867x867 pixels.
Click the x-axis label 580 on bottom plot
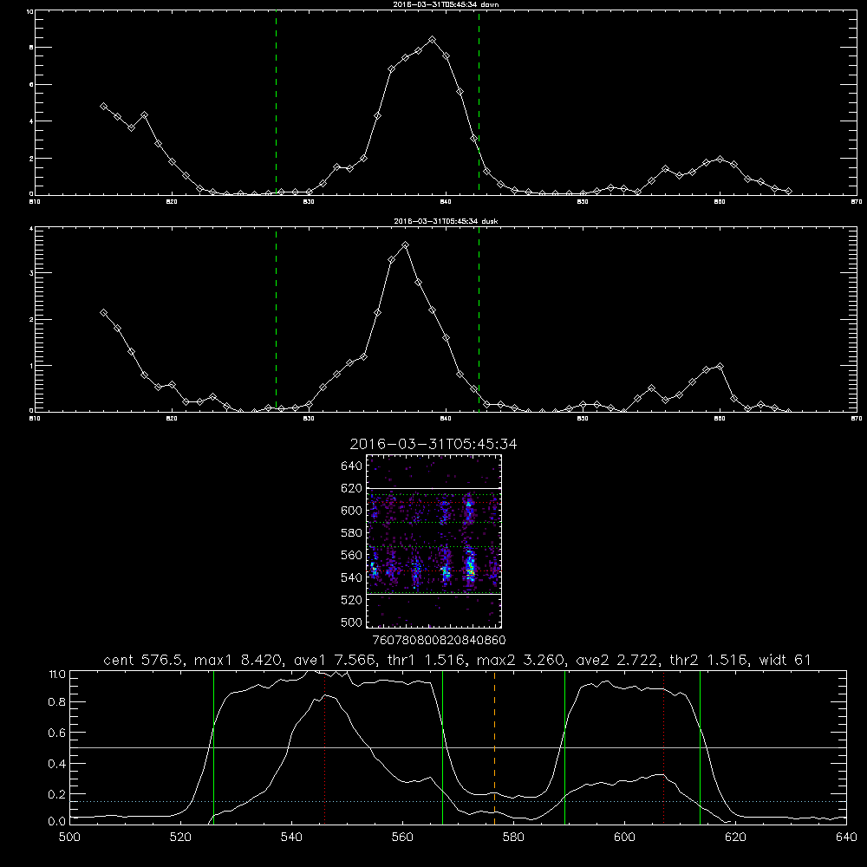point(513,838)
